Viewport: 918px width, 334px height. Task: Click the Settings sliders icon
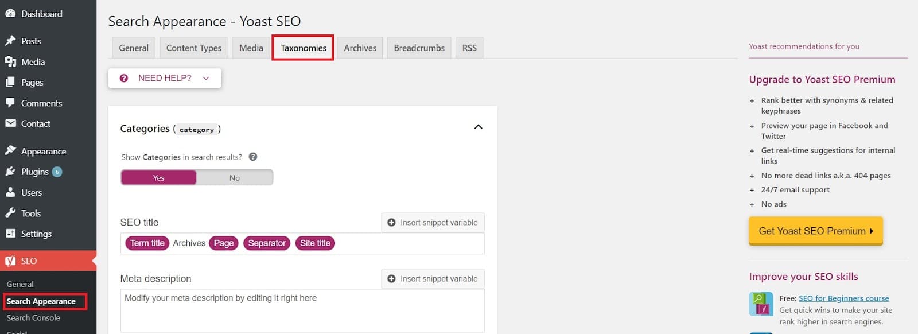tap(10, 234)
